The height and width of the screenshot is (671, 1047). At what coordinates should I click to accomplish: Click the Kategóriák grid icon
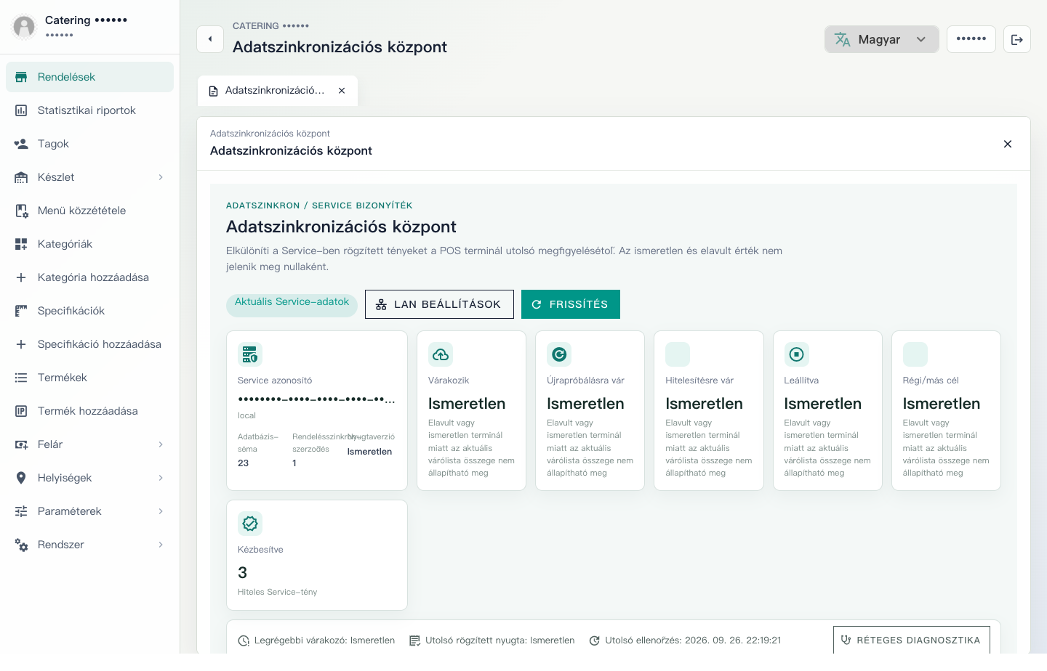click(x=21, y=244)
